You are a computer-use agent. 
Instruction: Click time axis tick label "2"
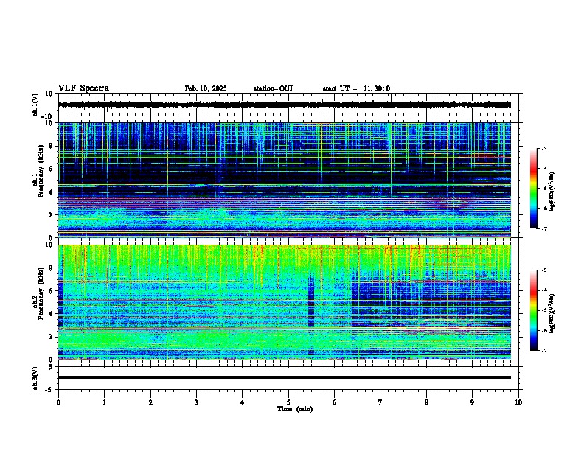(150, 402)
